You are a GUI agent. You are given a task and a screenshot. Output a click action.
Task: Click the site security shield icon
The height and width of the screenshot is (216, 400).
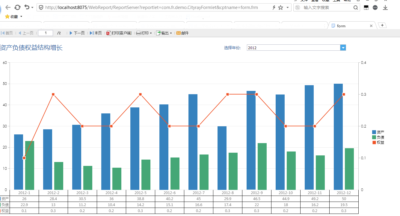41,7
